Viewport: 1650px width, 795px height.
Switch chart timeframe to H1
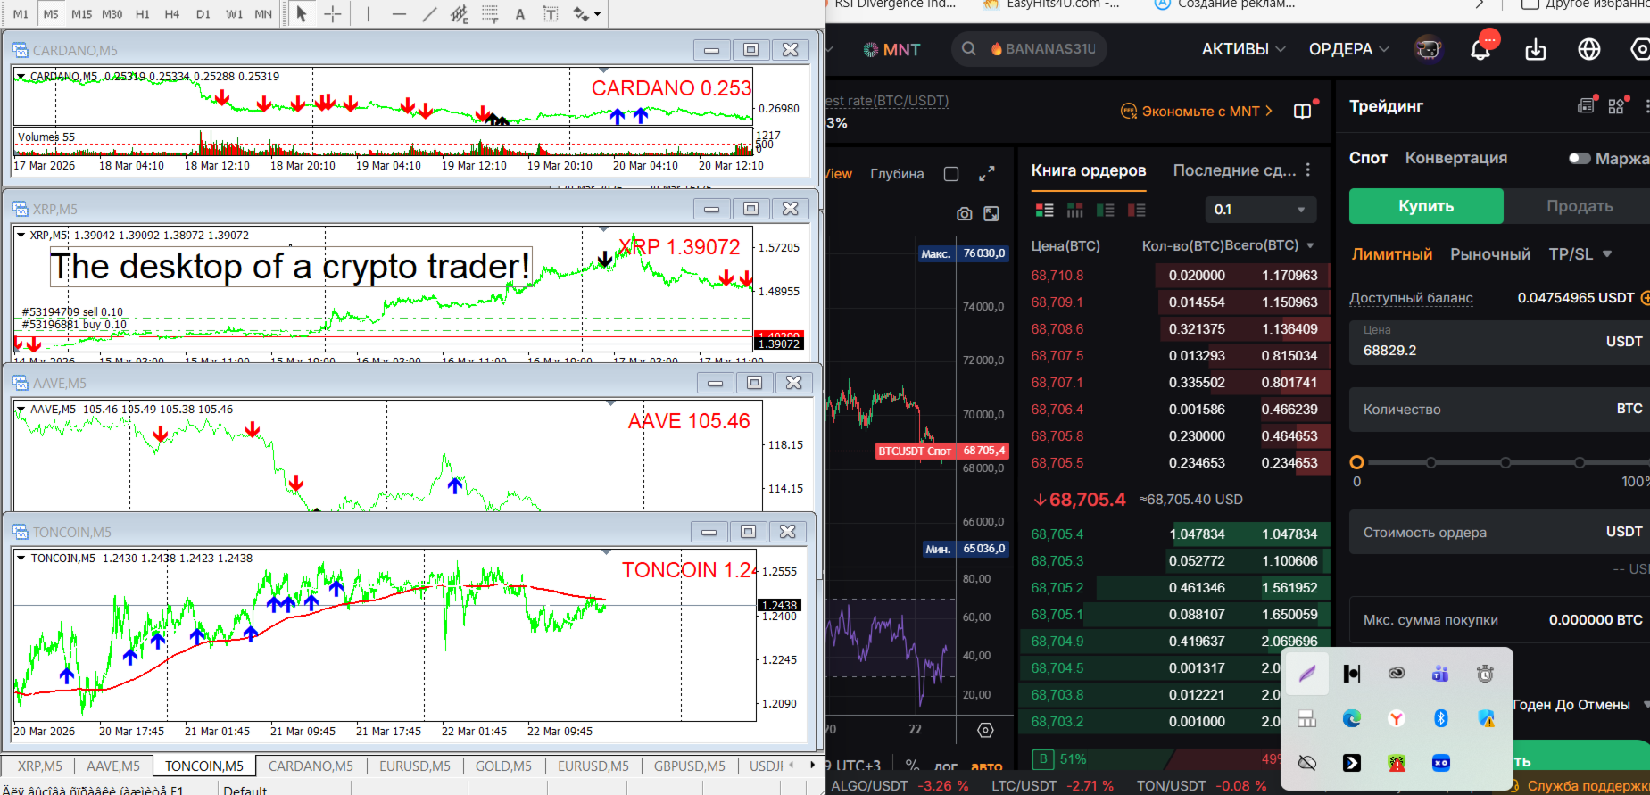tap(142, 13)
